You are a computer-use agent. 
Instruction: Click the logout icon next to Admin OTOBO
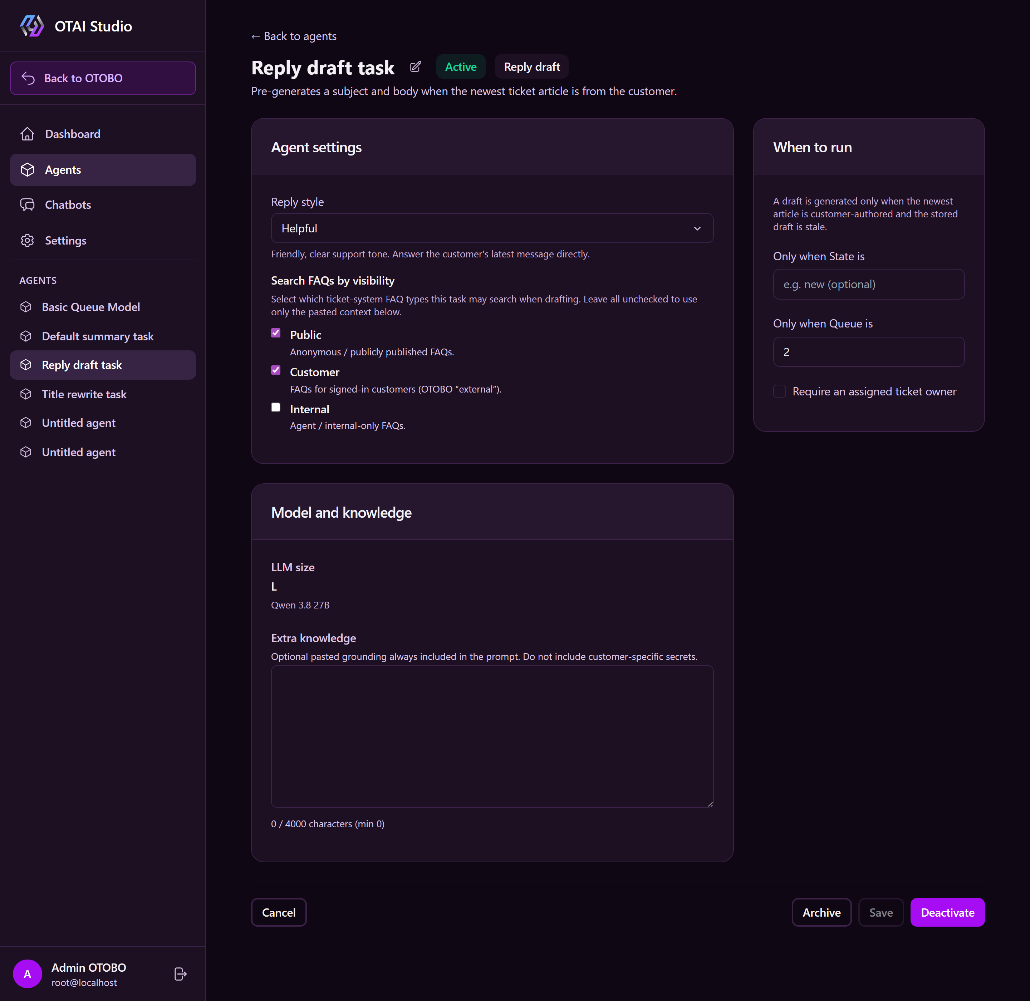pyautogui.click(x=181, y=974)
